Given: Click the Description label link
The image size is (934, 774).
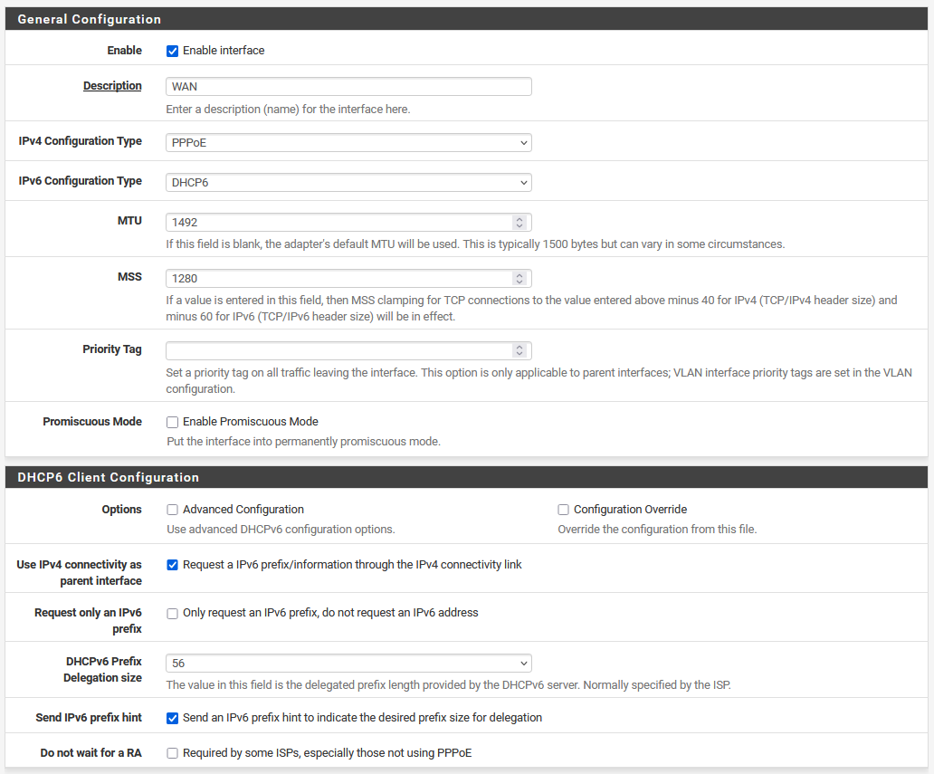Looking at the screenshot, I should tap(112, 86).
